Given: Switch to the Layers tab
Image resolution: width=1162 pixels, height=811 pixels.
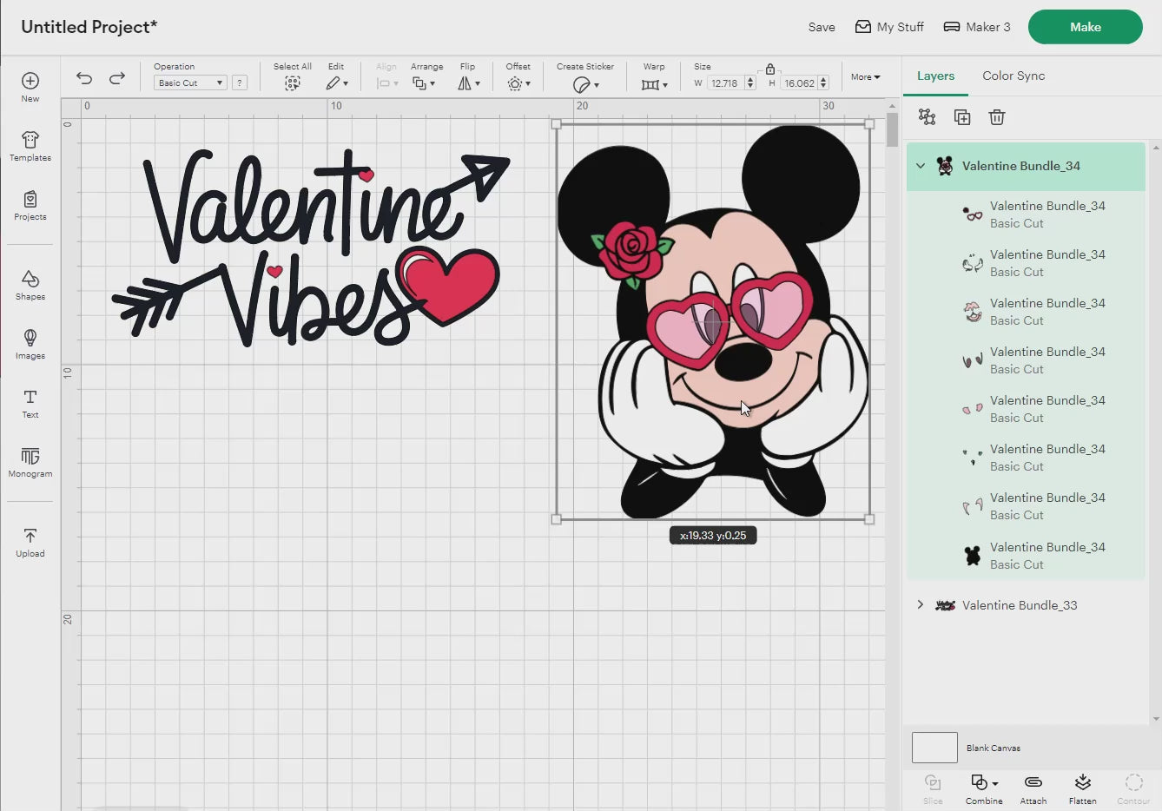Looking at the screenshot, I should click(935, 76).
